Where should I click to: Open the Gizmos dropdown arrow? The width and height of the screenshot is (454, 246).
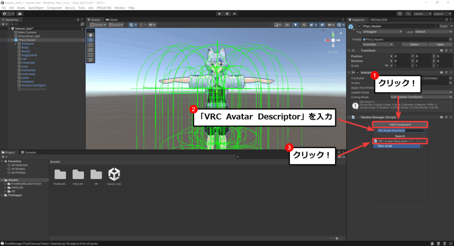(x=344, y=25)
